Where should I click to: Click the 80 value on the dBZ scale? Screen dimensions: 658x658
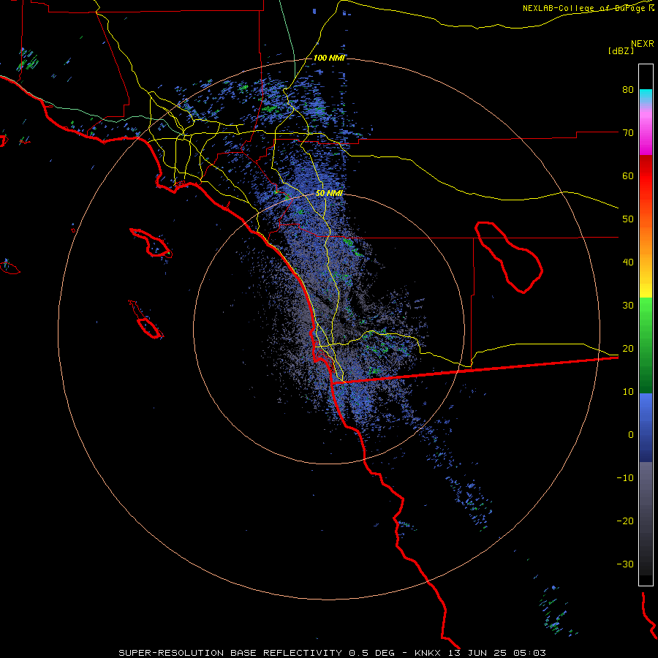(x=628, y=90)
